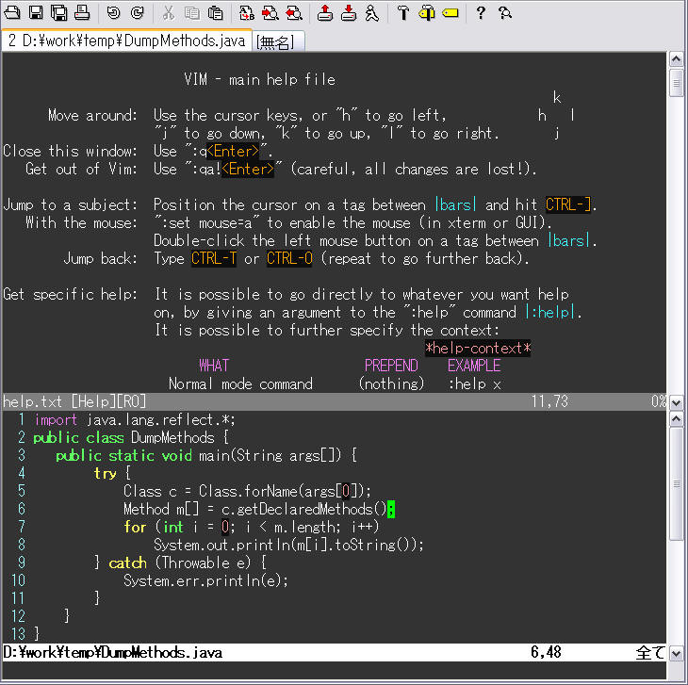Click the '(nothing)' table entry

391,384
